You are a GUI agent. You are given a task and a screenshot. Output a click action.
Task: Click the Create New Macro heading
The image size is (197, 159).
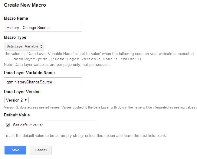(x=25, y=5)
